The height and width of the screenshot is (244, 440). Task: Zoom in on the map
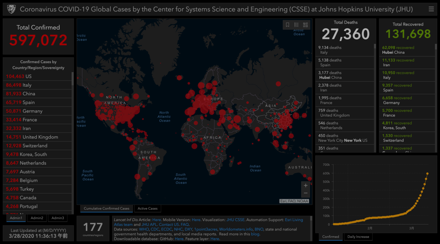point(306,185)
